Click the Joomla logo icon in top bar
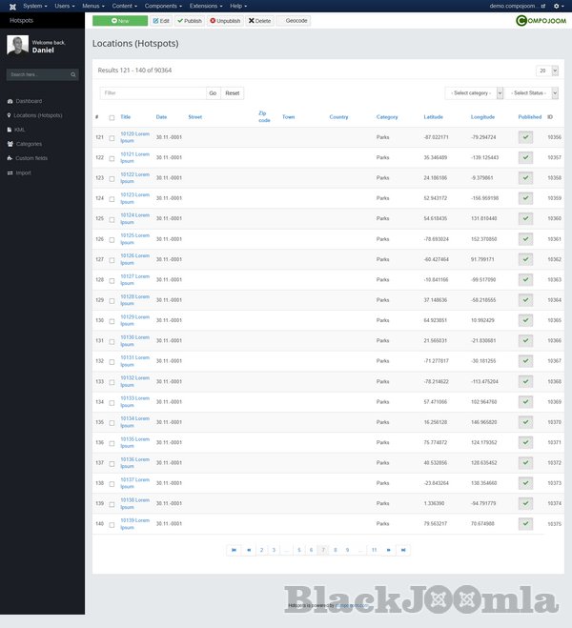Screen dimensions: 572x628 coord(10,6)
